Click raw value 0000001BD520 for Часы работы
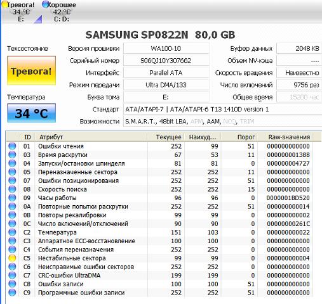 pos(288,198)
